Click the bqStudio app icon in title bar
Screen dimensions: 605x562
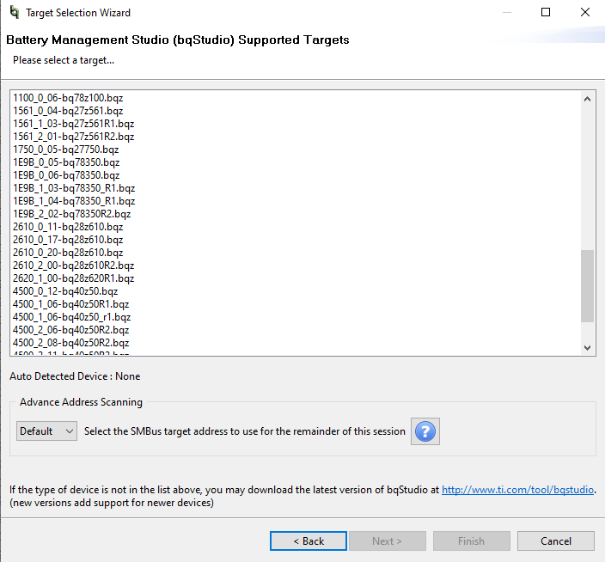12,13
